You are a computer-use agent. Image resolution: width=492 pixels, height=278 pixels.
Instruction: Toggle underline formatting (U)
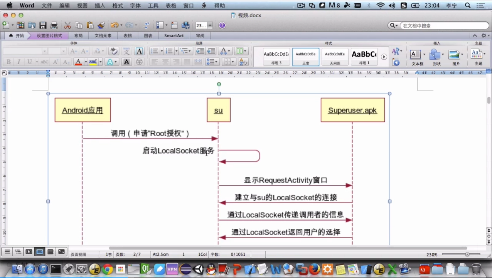[x=30, y=62]
